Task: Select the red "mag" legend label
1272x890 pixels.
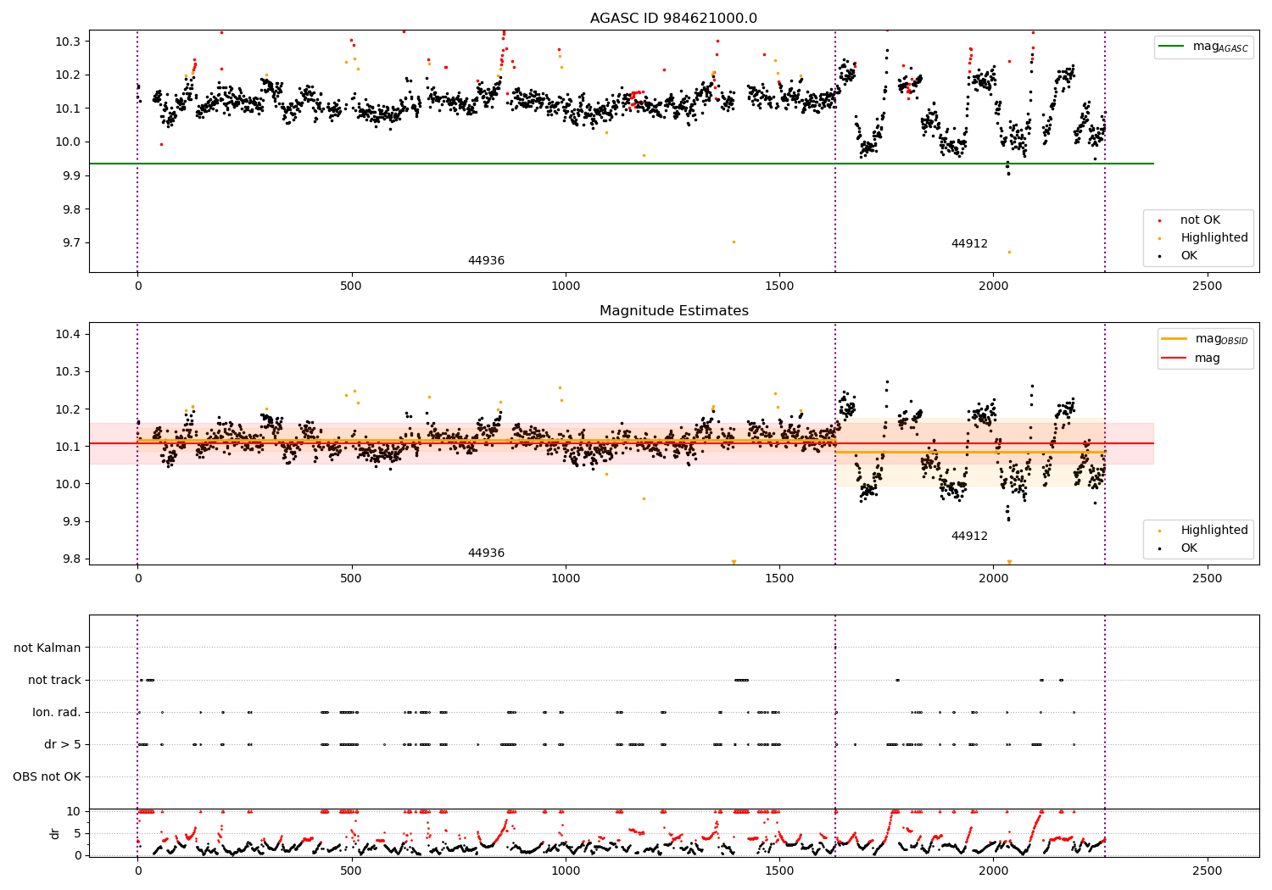Action: coord(1208,359)
